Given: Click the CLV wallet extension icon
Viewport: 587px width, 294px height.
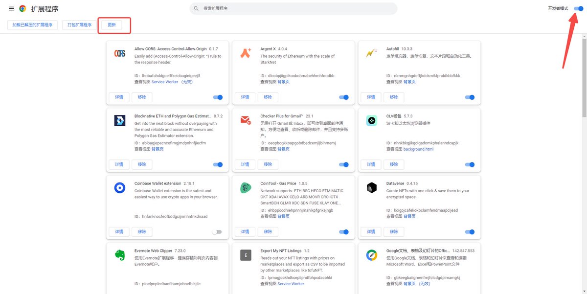Looking at the screenshot, I should pos(372,120).
